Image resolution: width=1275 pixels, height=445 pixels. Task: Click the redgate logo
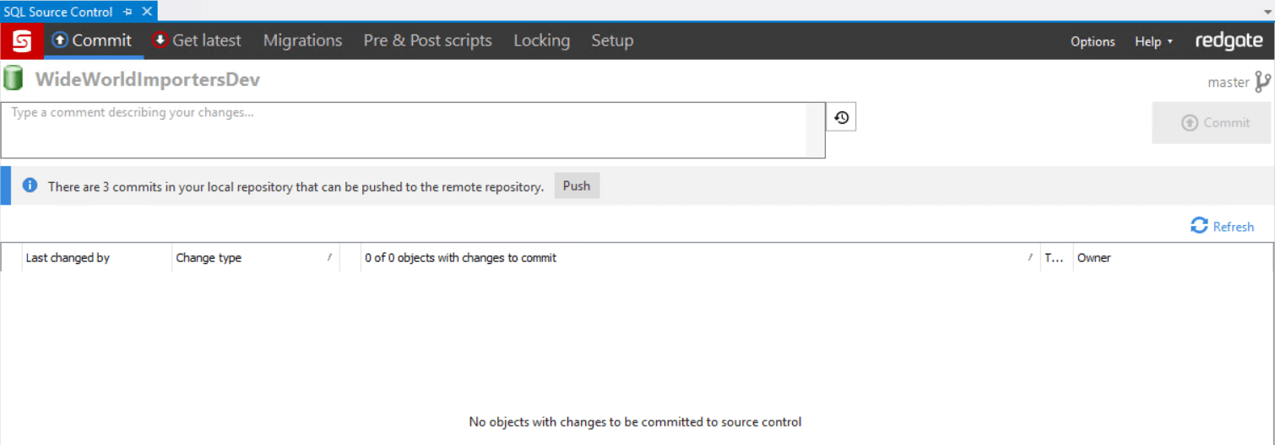point(1229,41)
